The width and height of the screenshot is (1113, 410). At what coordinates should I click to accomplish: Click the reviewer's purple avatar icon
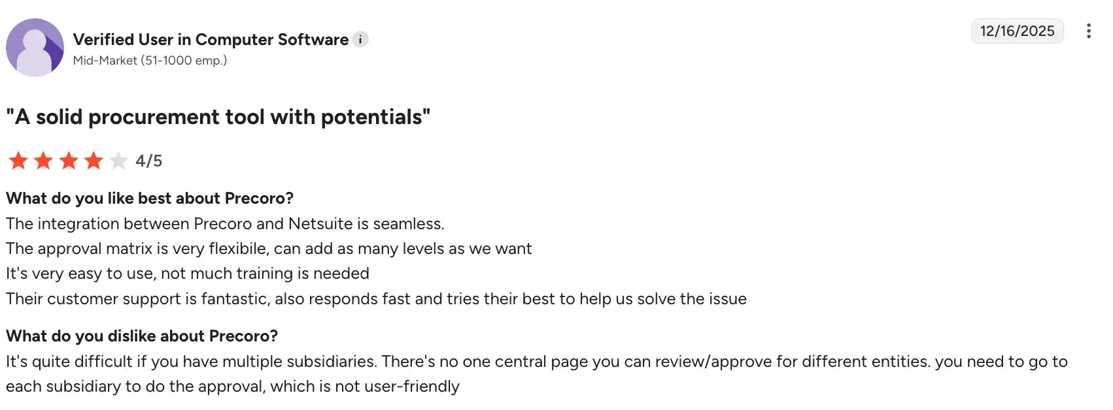point(35,48)
